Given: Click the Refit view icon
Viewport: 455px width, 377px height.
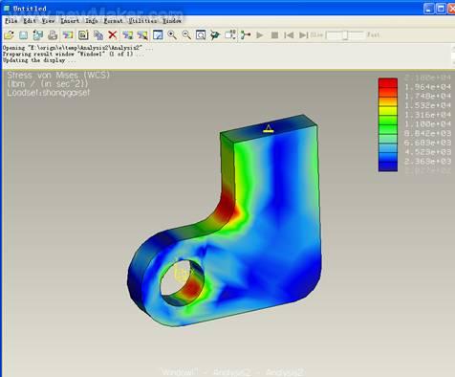Looking at the screenshot, I should pos(201,34).
